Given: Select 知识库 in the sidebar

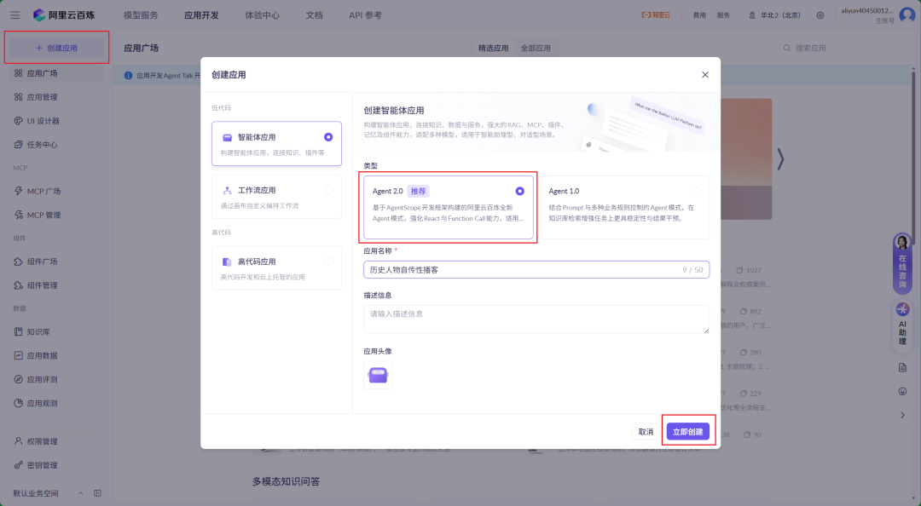Looking at the screenshot, I should point(40,331).
